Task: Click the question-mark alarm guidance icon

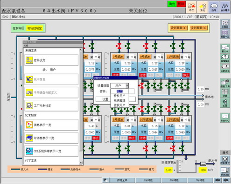Action: (225, 58)
